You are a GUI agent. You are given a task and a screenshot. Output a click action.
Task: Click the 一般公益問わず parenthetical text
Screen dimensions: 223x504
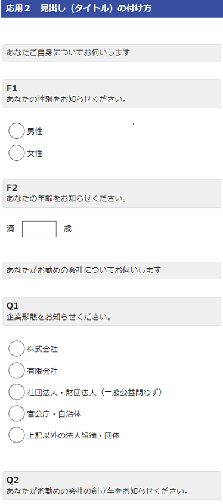coord(131,392)
